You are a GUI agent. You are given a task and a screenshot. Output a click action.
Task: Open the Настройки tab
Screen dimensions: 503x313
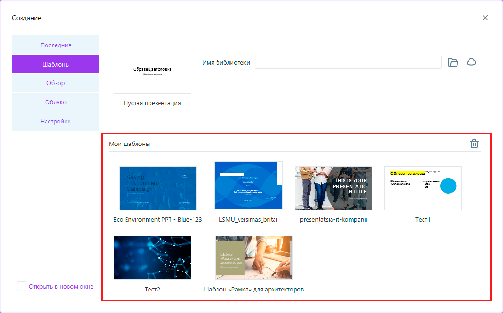point(55,121)
